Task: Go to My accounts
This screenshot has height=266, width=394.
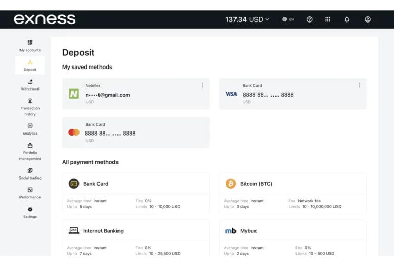Action: point(30,46)
